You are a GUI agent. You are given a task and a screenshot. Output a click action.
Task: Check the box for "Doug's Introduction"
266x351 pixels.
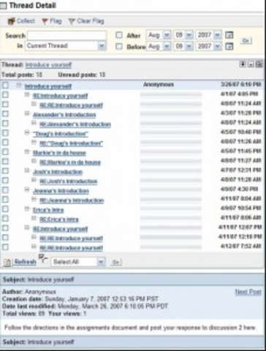[5, 133]
